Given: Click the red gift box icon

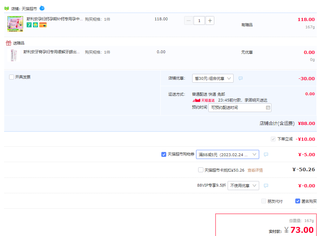Looking at the screenshot, I should (8, 43).
